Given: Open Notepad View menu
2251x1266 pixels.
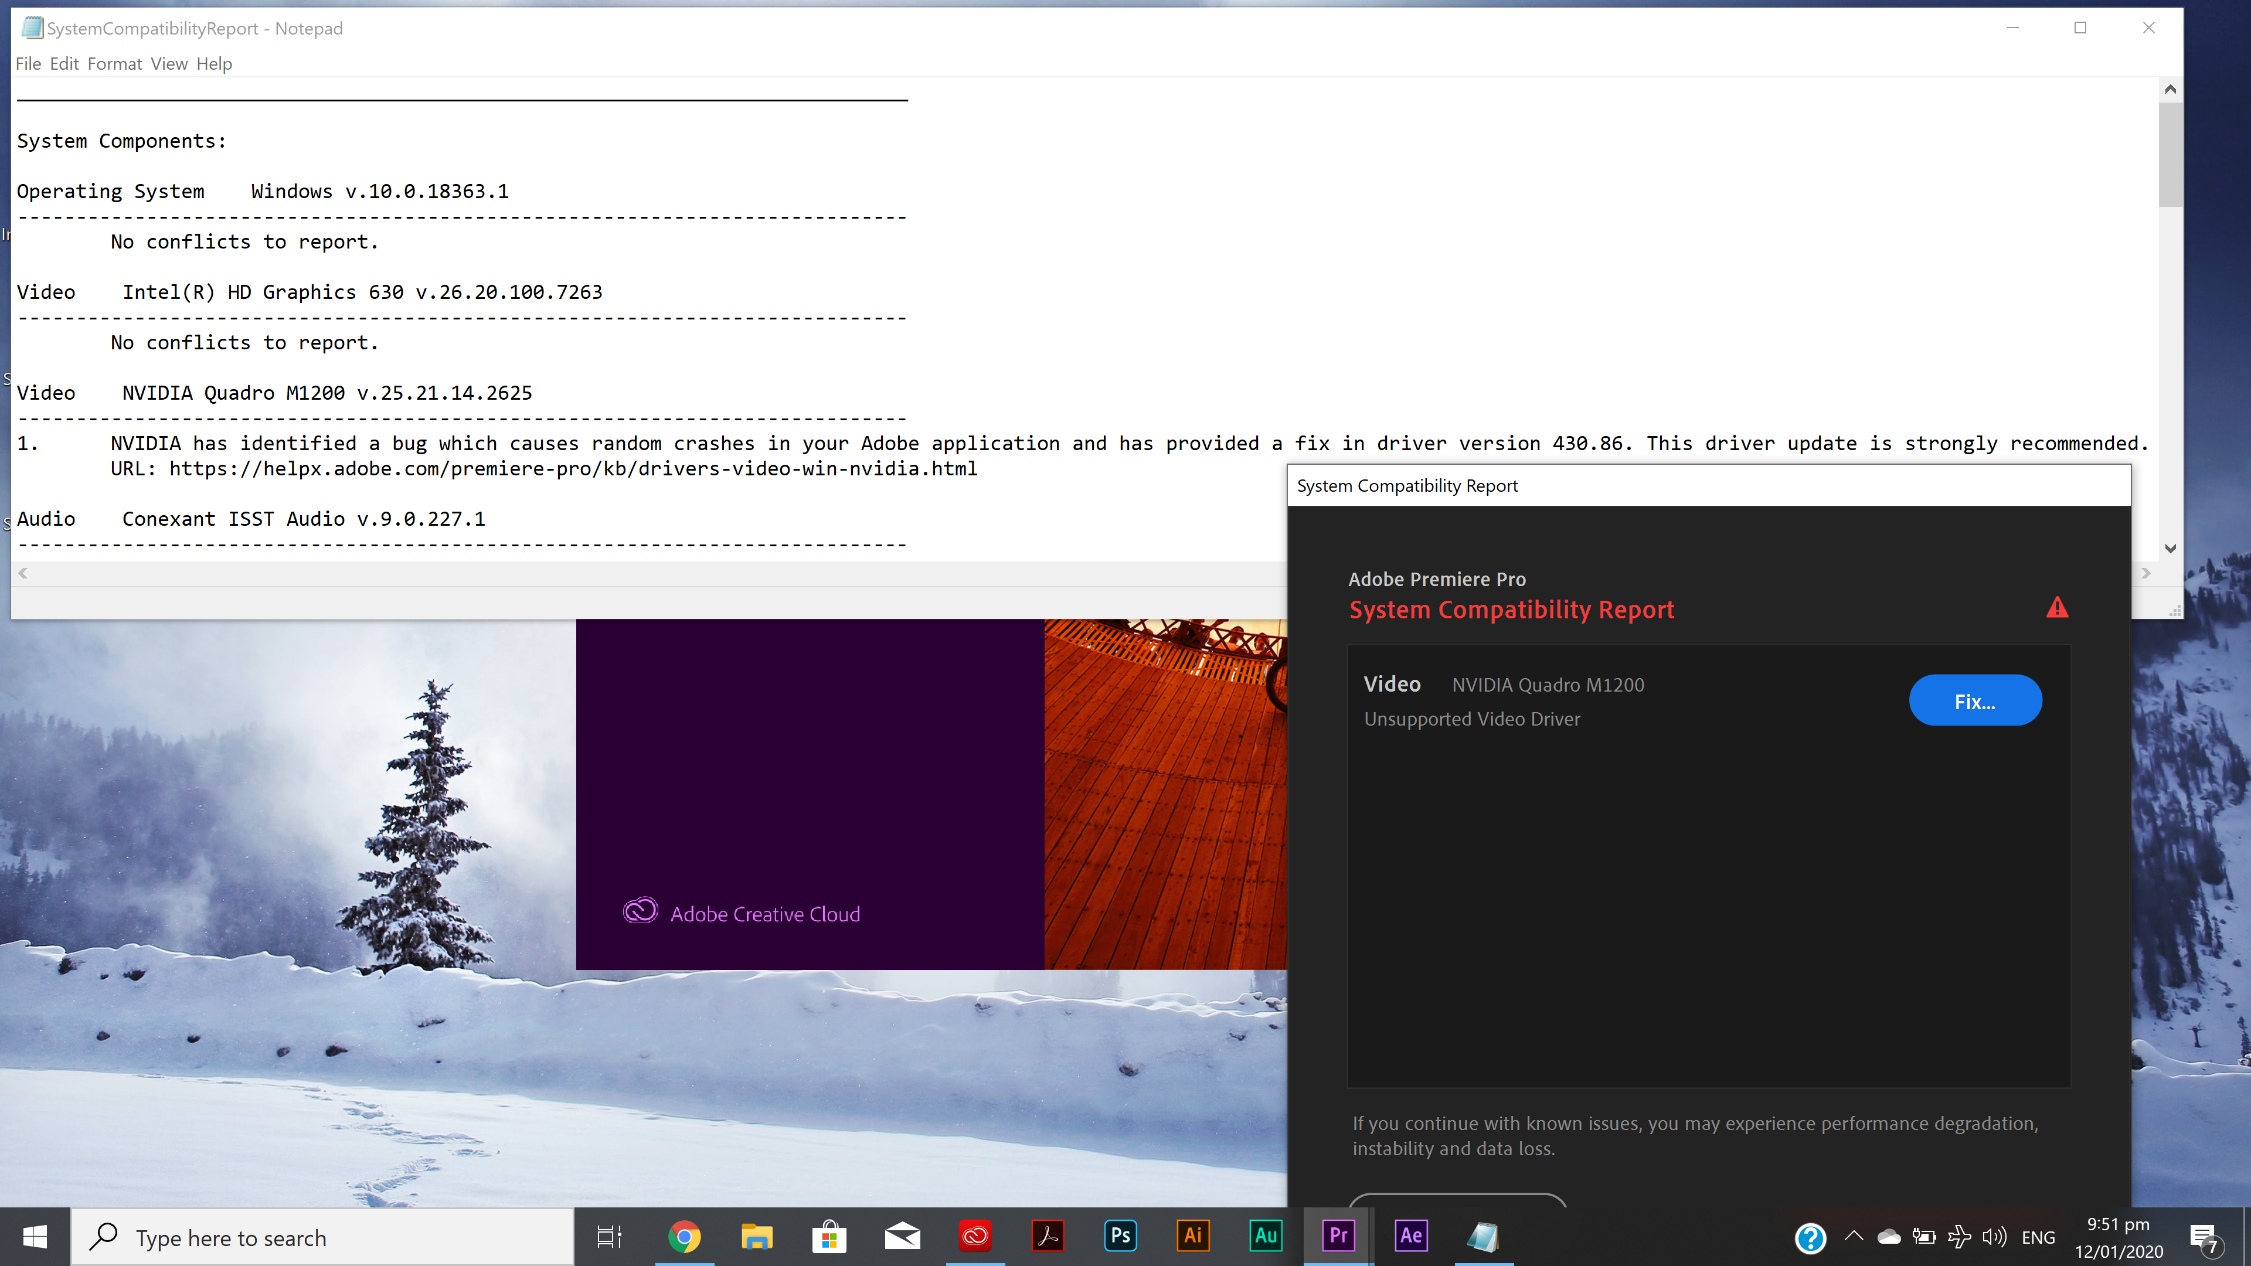Looking at the screenshot, I should point(169,64).
